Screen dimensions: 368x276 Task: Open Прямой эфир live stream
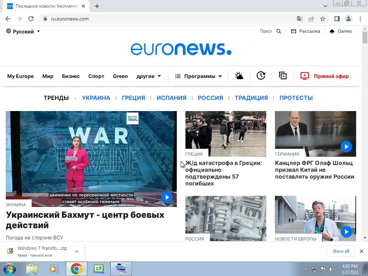coord(325,76)
